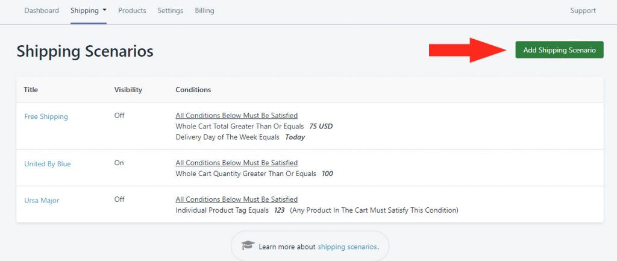
Task: Click Off visibility for Ursa Major
Action: coord(119,200)
